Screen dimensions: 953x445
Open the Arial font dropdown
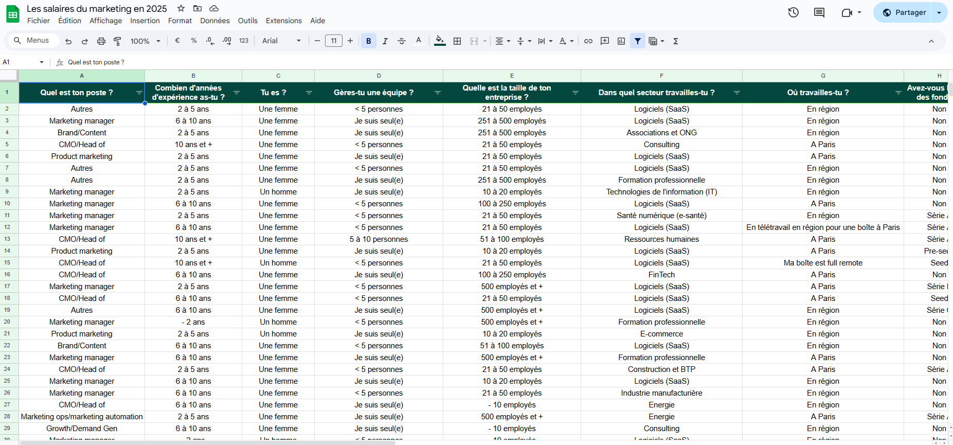pos(281,41)
